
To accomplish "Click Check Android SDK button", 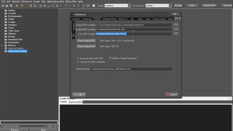I will tap(86, 41).
